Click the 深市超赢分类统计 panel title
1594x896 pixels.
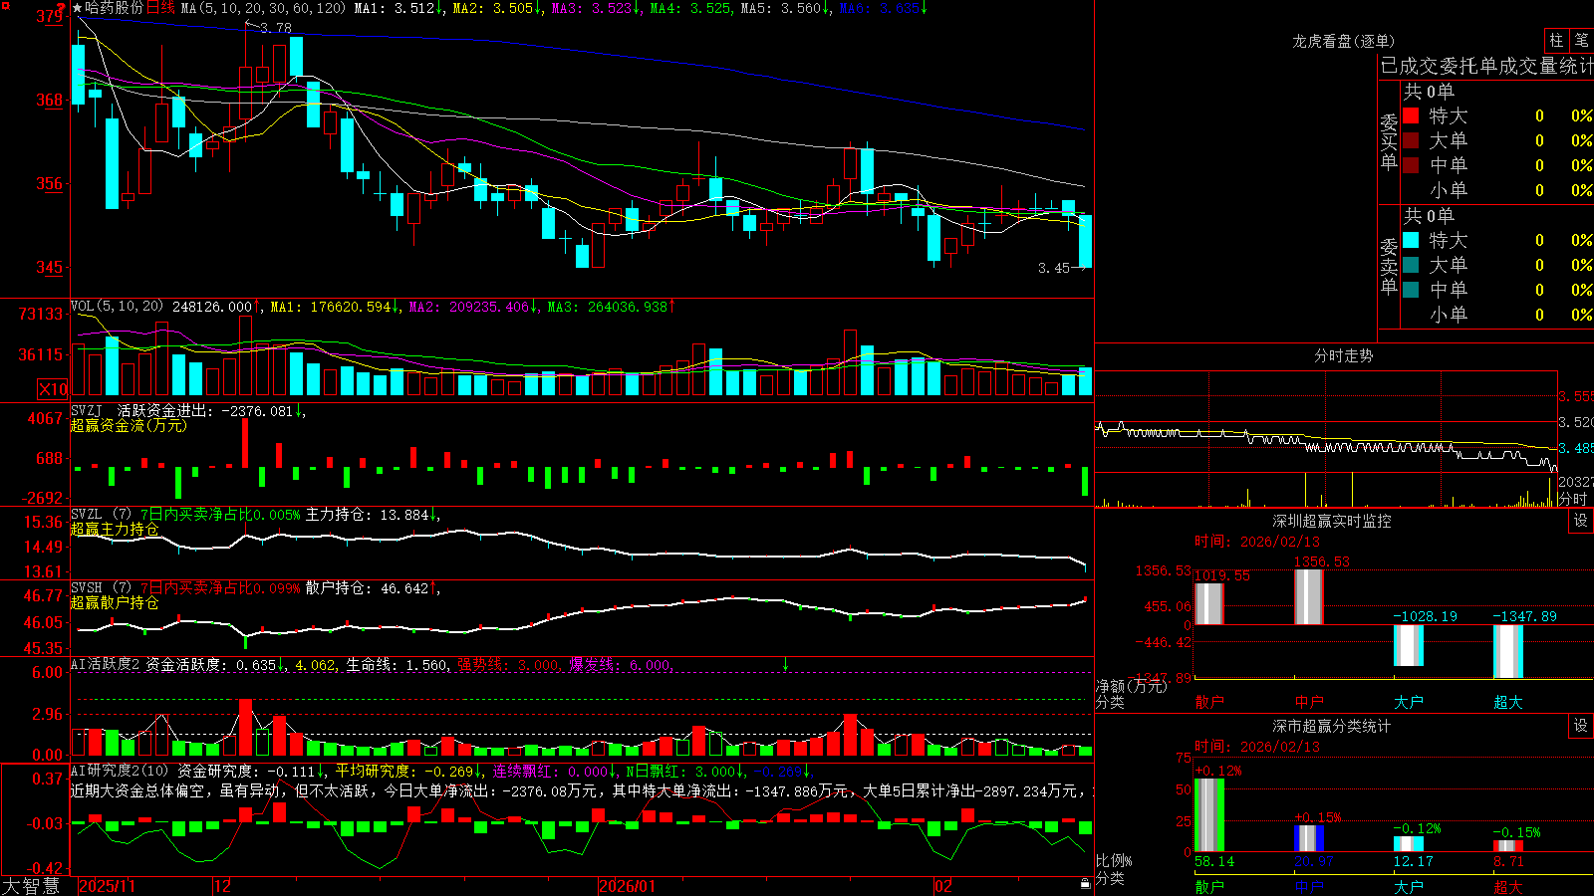pyautogui.click(x=1332, y=726)
